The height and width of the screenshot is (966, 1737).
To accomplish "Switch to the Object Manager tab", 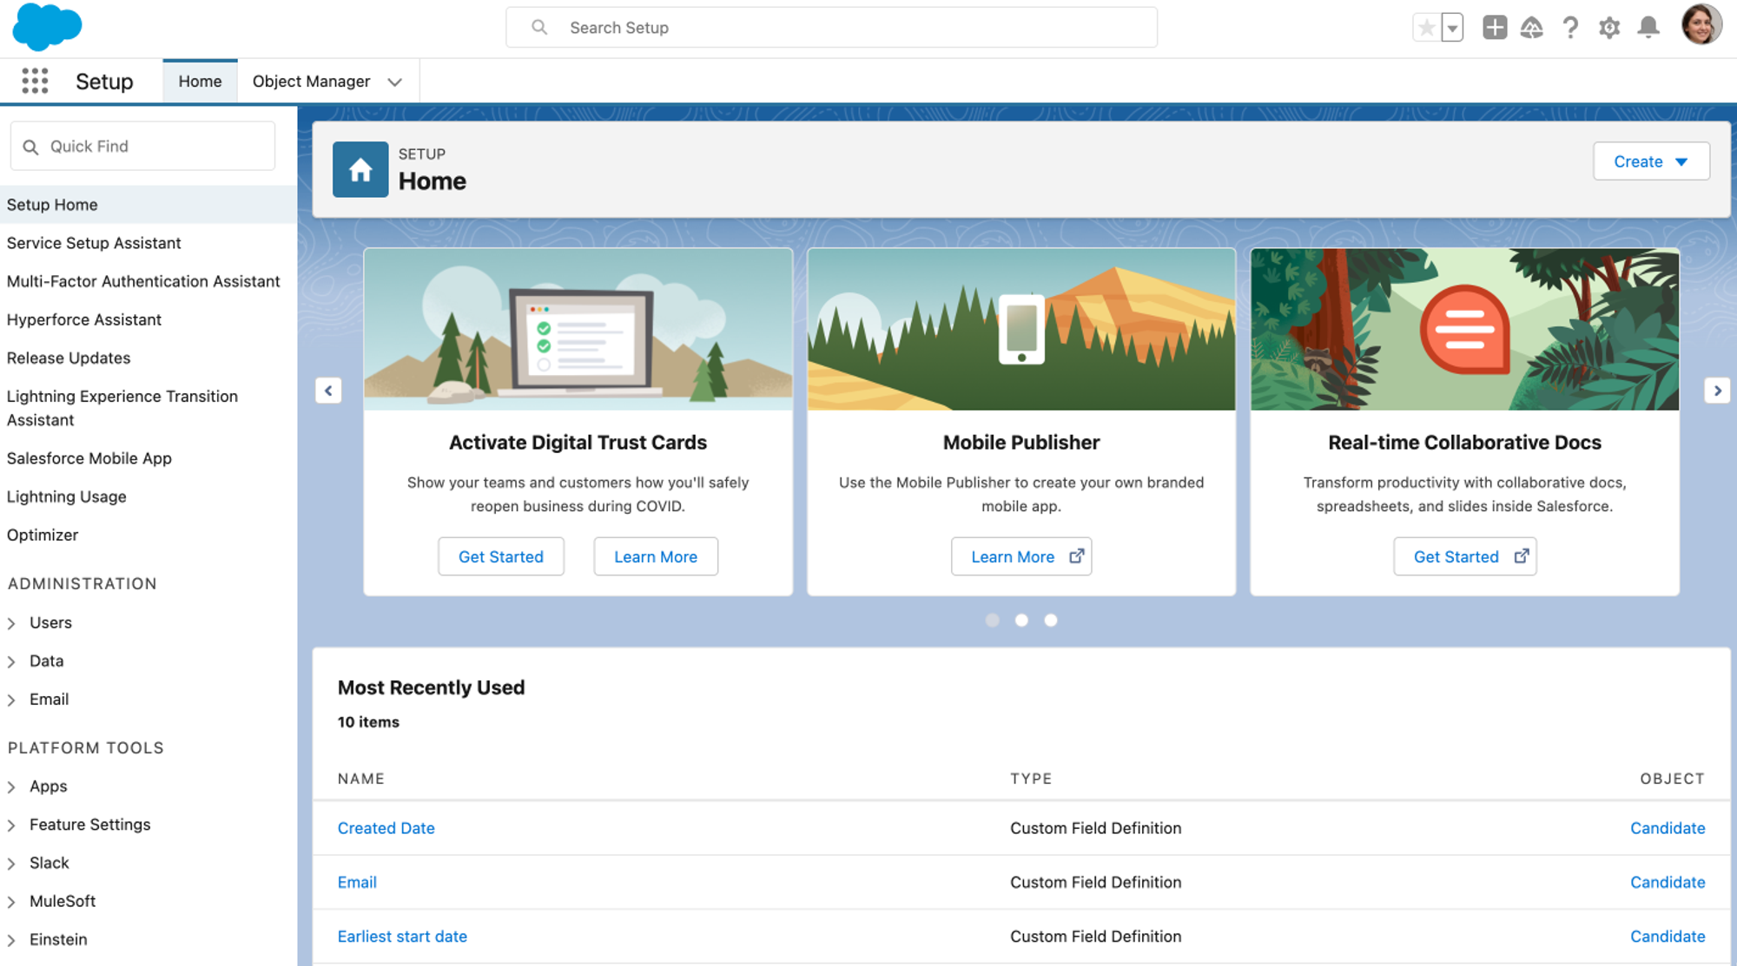I will pos(311,82).
